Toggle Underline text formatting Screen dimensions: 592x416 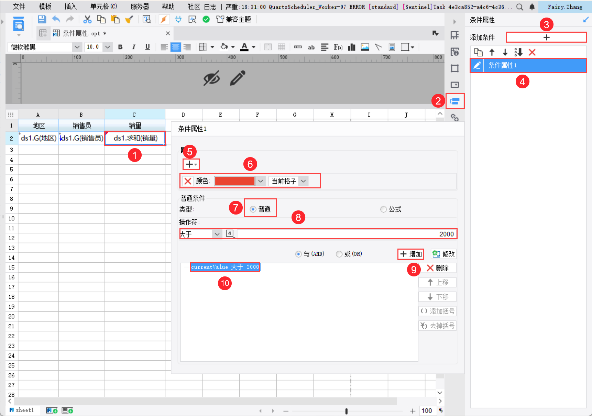pos(147,47)
